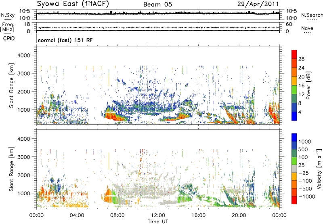
Task: Click the '20:00' time axis label
Action: (x=239, y=215)
